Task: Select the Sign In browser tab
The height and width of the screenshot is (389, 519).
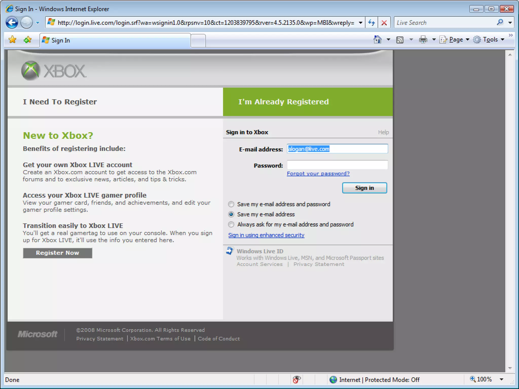Action: (x=115, y=40)
